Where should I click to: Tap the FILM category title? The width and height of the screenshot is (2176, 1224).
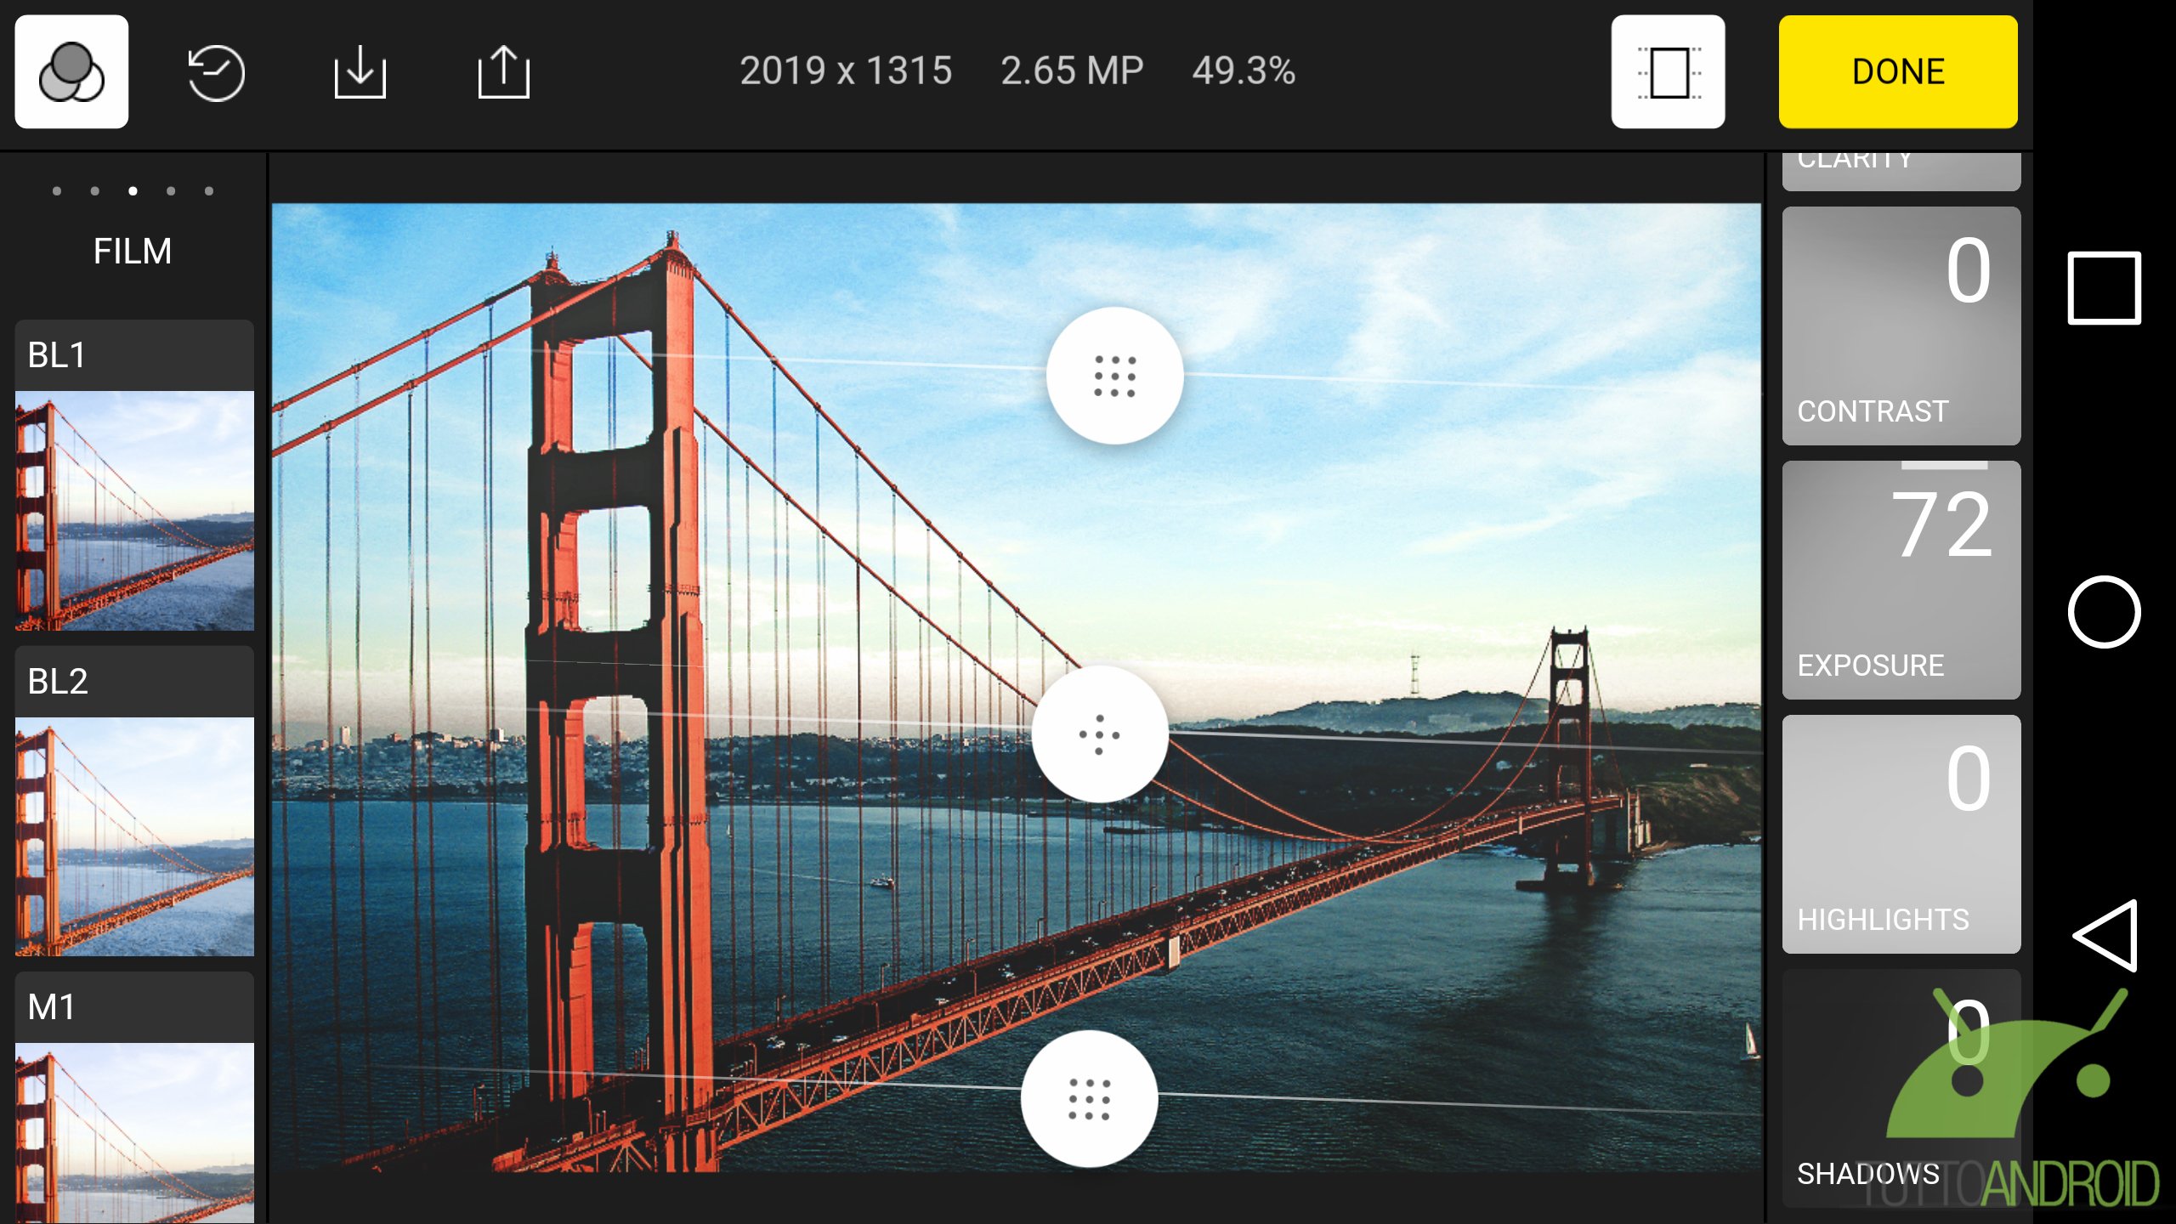[133, 251]
